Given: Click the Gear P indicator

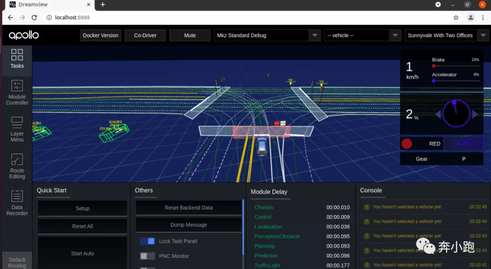Looking at the screenshot, I should coord(441,159).
